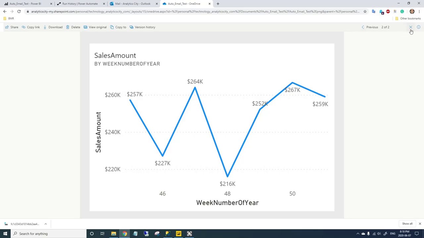The height and width of the screenshot is (238, 424).
Task: Open Other bookmarks folder
Action: tap(408, 19)
